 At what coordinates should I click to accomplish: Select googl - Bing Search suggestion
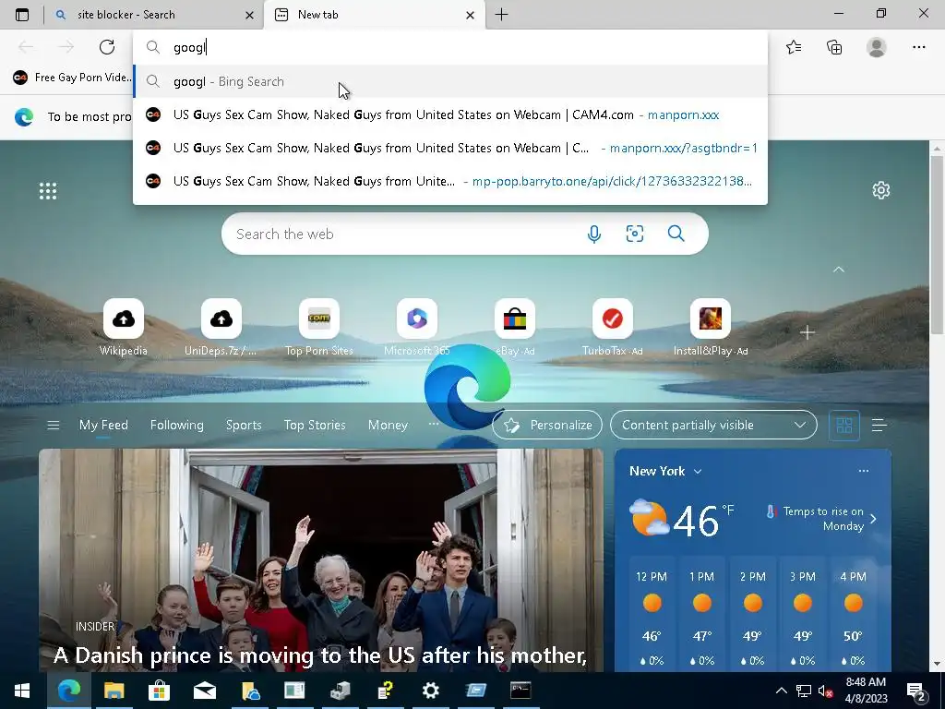[450, 81]
